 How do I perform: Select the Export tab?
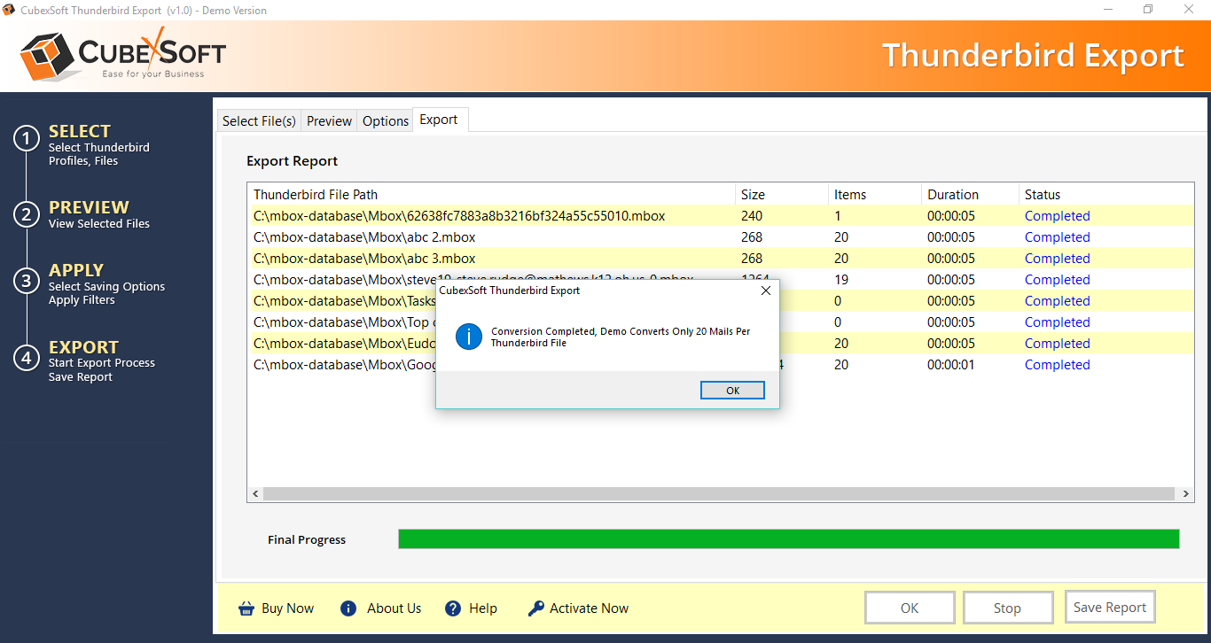pos(439,120)
